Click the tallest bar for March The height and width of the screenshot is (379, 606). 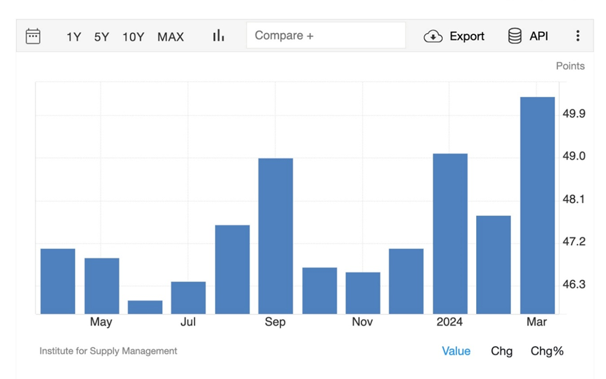coord(537,206)
